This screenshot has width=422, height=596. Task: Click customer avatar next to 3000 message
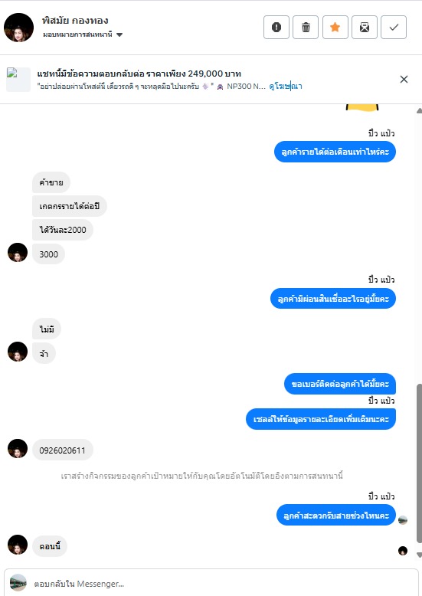point(18,253)
